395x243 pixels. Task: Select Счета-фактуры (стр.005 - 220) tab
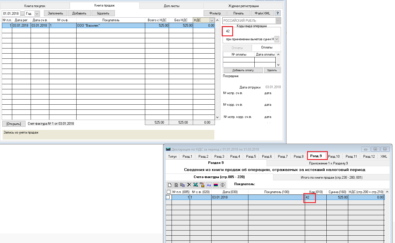click(219, 177)
